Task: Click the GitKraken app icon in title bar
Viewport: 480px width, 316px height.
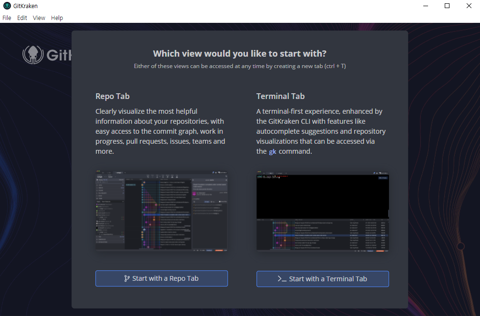Action: coord(7,6)
